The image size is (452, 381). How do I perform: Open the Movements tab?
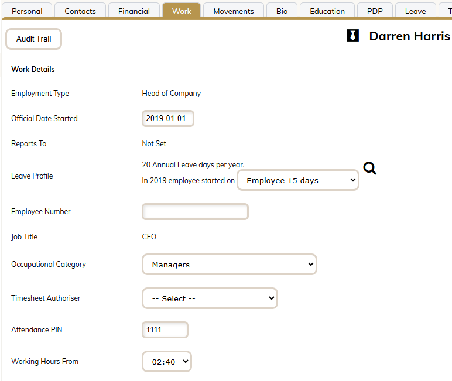[x=234, y=11]
